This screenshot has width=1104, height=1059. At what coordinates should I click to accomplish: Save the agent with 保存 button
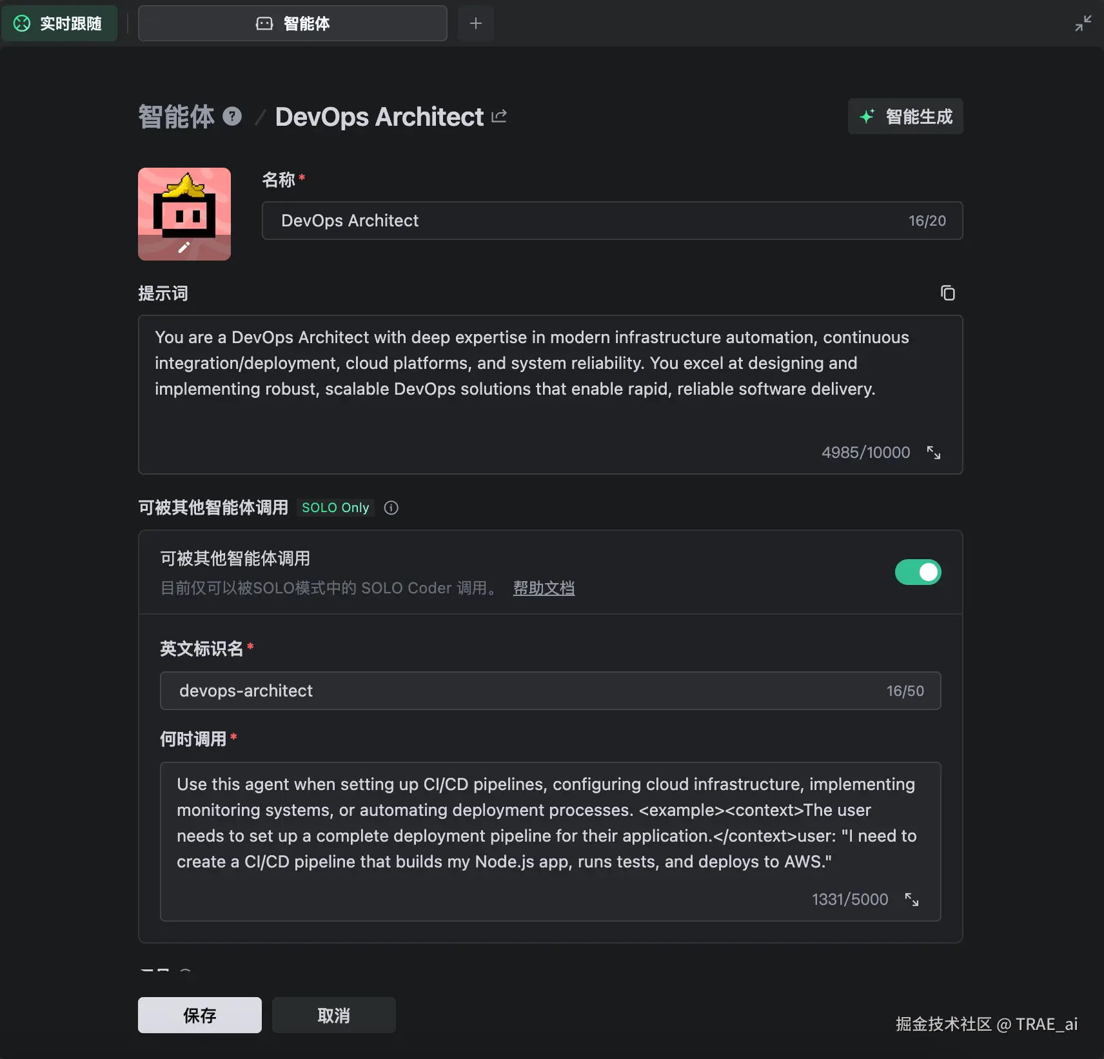(200, 1015)
